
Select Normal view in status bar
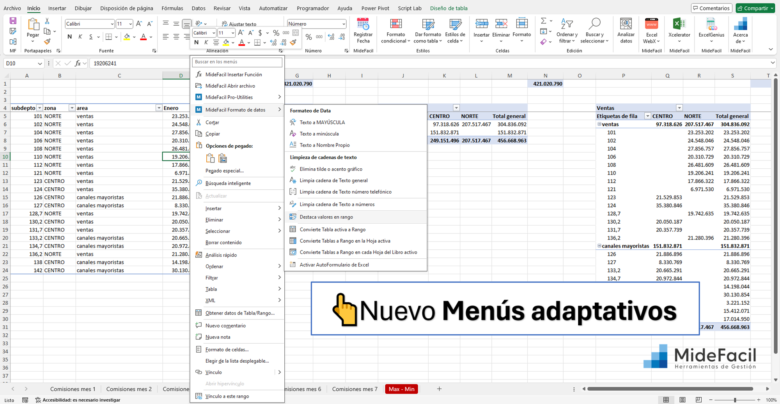click(666, 400)
